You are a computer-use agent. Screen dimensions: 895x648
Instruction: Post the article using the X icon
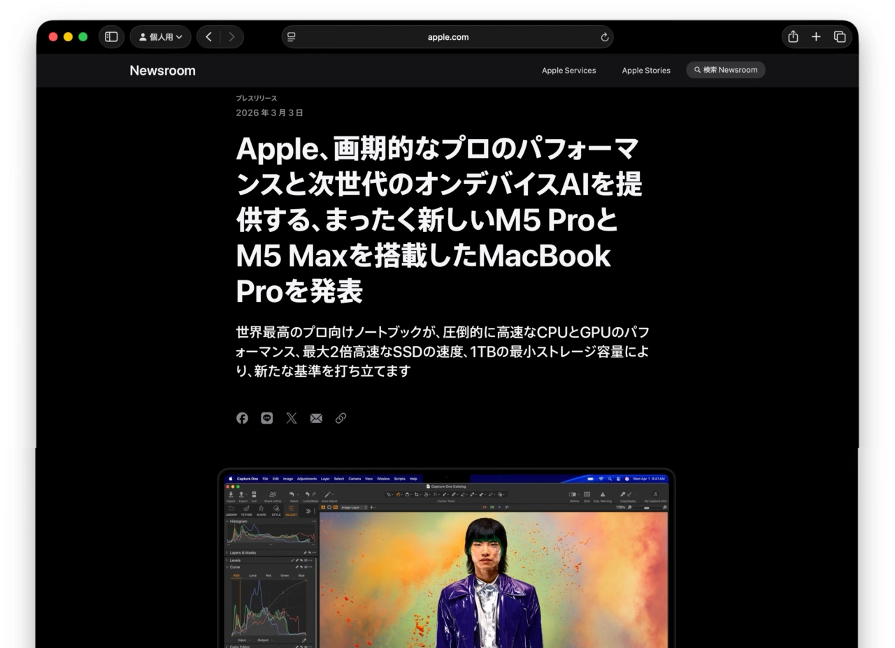(291, 418)
